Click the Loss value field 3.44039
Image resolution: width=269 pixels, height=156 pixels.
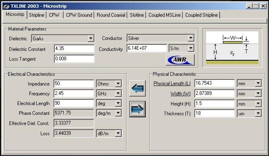click(74, 133)
